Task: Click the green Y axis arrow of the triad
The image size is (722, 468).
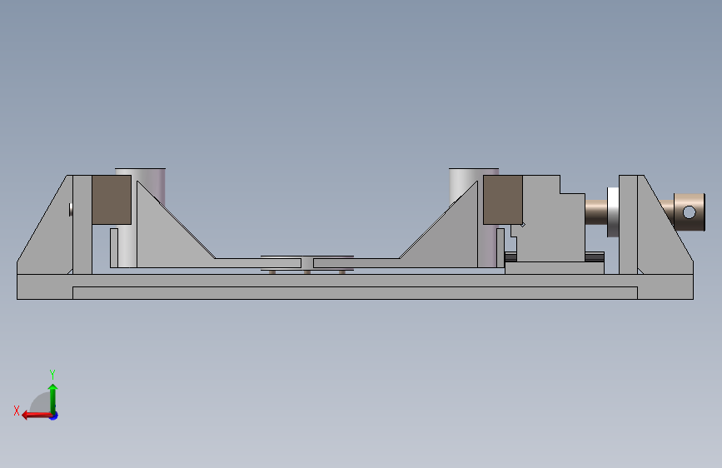Action: tap(52, 398)
